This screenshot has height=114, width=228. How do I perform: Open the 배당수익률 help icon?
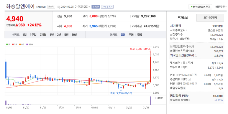185,88
